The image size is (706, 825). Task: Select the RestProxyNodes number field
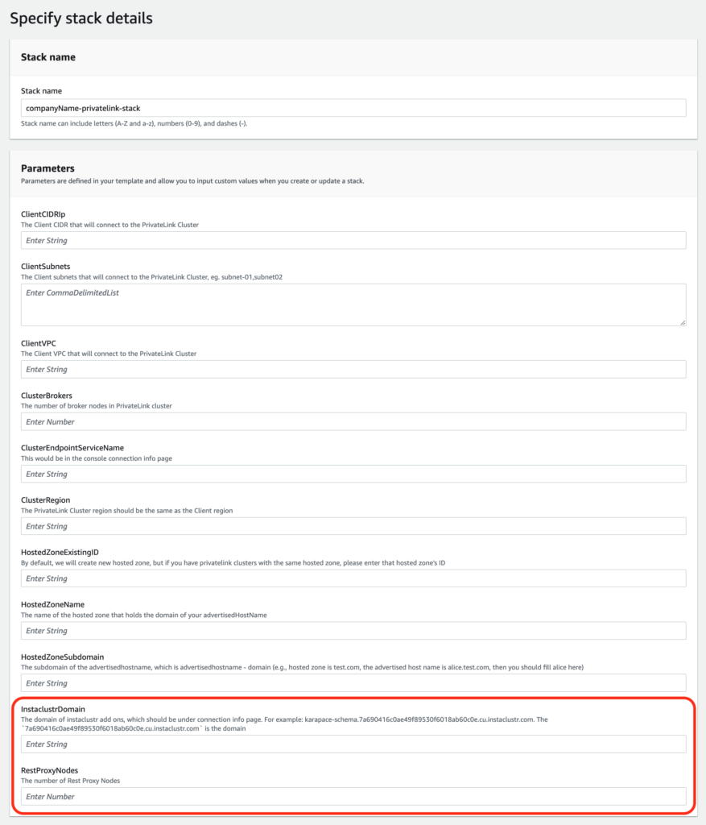(x=353, y=797)
